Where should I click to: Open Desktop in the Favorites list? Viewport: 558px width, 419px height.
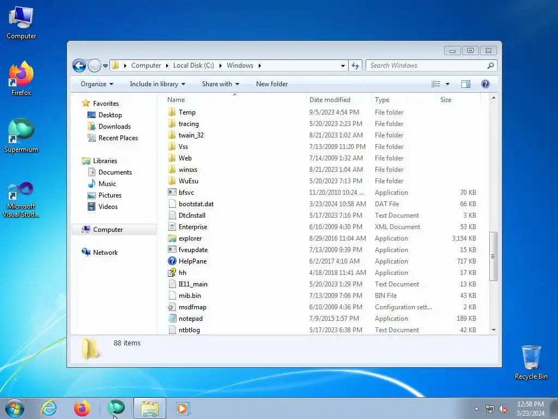tap(110, 115)
